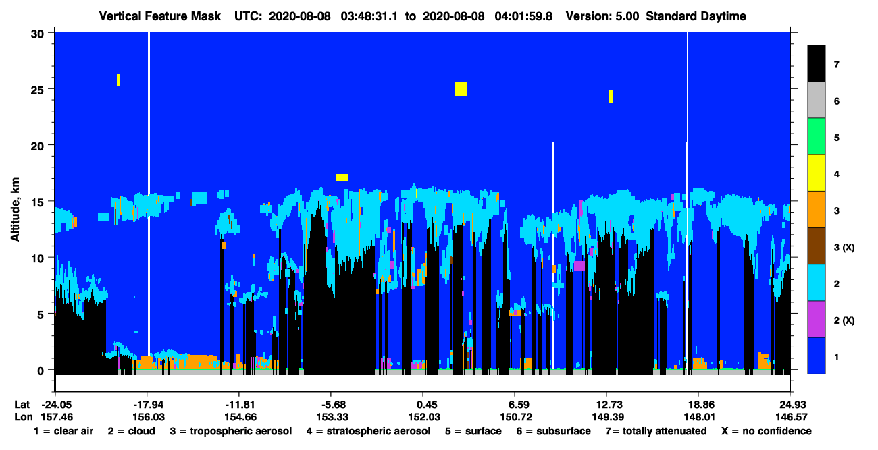The image size is (878, 450).
Task: Click latitude value "-17.94"
Action: (x=147, y=405)
